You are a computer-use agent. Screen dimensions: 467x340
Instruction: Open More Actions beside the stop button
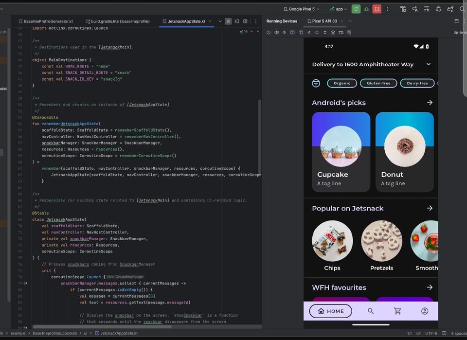387,9
